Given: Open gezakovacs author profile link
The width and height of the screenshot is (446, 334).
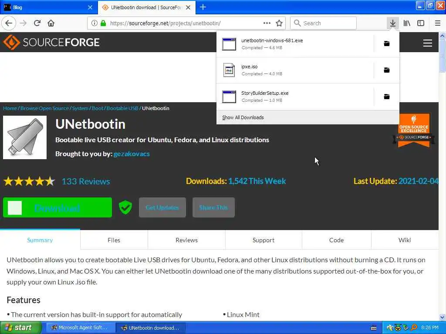Looking at the screenshot, I should tap(132, 154).
